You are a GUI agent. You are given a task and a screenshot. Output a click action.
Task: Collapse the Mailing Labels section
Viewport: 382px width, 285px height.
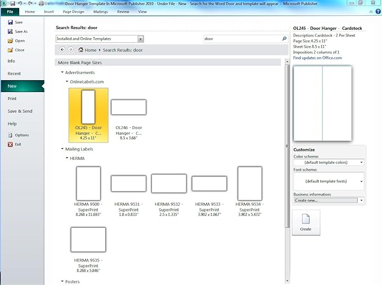[62, 149]
